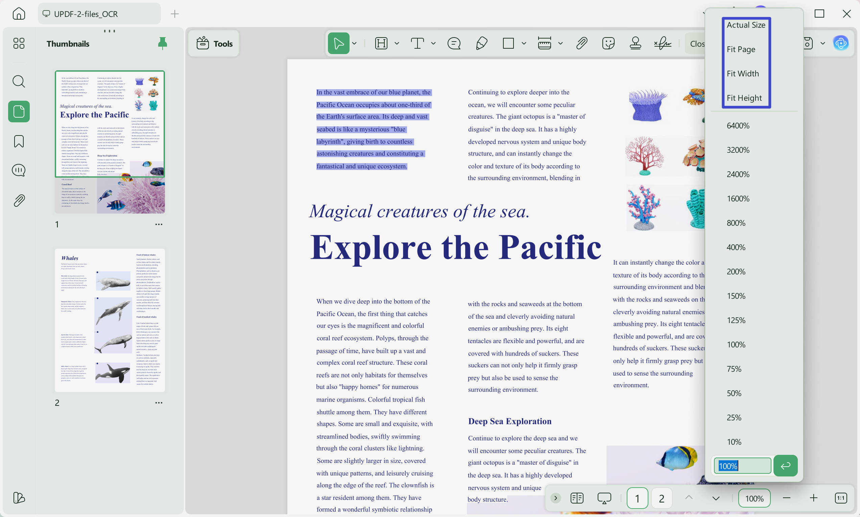Screen dimensions: 860x517
Task: Click the custom zoom percentage input field
Action: [x=742, y=466]
